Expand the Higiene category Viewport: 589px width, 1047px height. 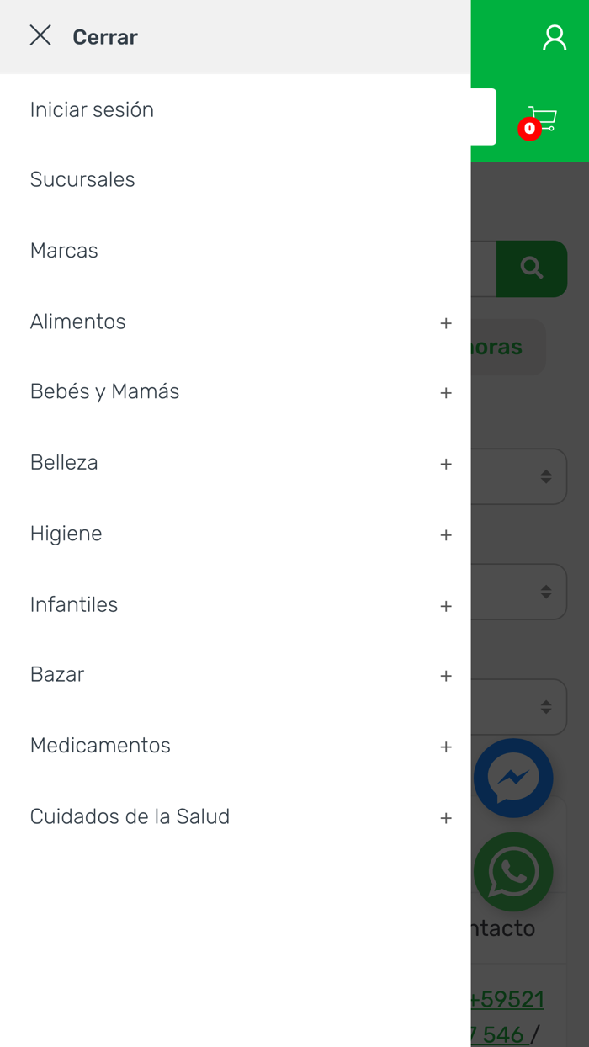[x=445, y=534]
